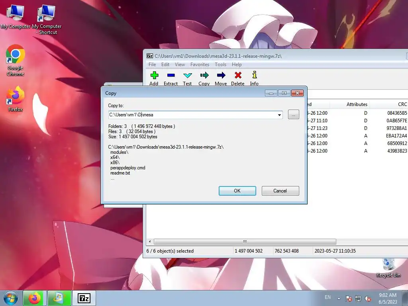Open the File menu in 7-Zip
The width and height of the screenshot is (408, 306).
(152, 65)
